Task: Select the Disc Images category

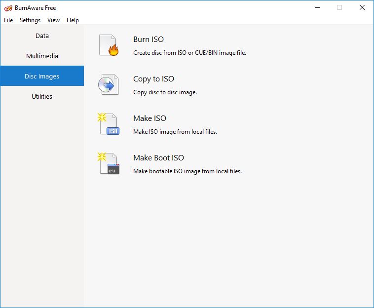Action: [42, 76]
